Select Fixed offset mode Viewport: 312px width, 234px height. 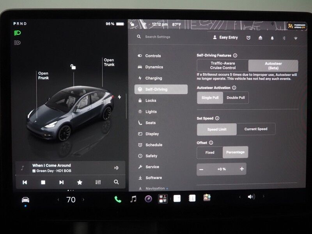click(x=210, y=152)
